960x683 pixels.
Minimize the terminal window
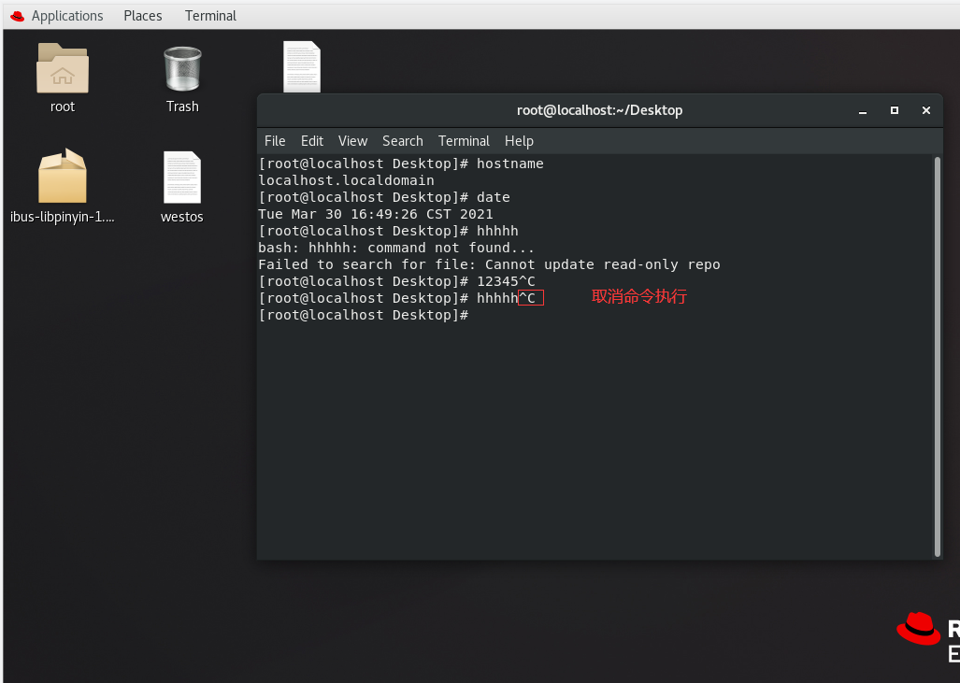tap(863, 111)
